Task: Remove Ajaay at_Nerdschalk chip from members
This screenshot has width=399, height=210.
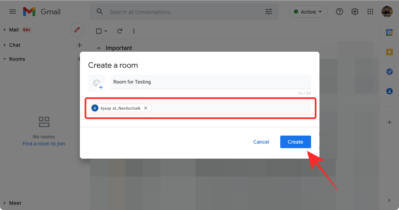Action: coord(146,108)
